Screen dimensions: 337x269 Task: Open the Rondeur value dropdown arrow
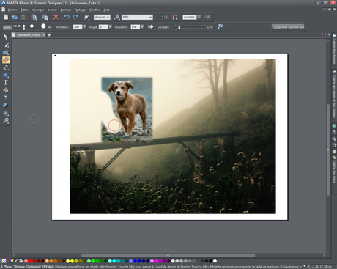84,27
